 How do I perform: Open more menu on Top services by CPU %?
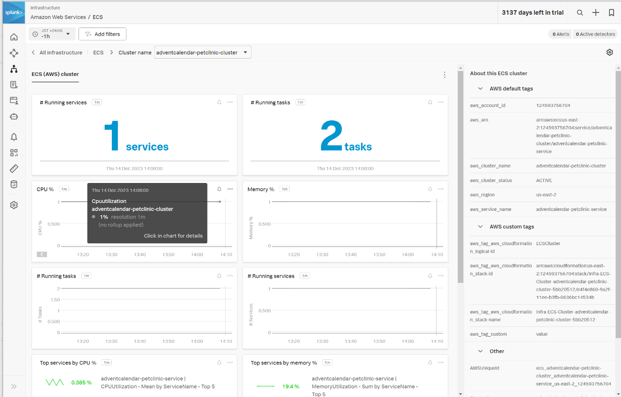[230, 362]
